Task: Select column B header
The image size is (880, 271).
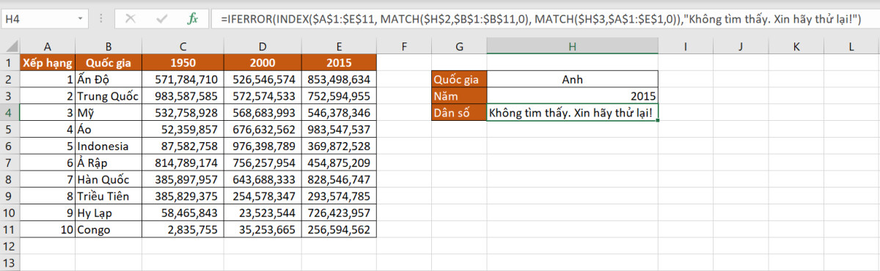Action: point(109,47)
